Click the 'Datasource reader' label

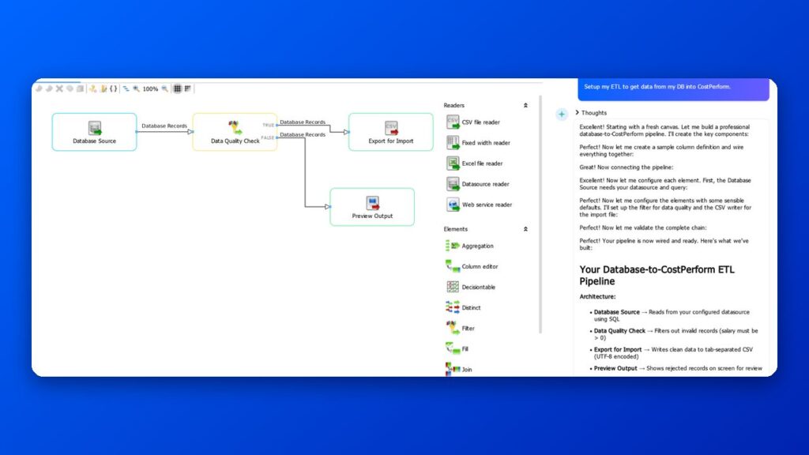click(486, 184)
